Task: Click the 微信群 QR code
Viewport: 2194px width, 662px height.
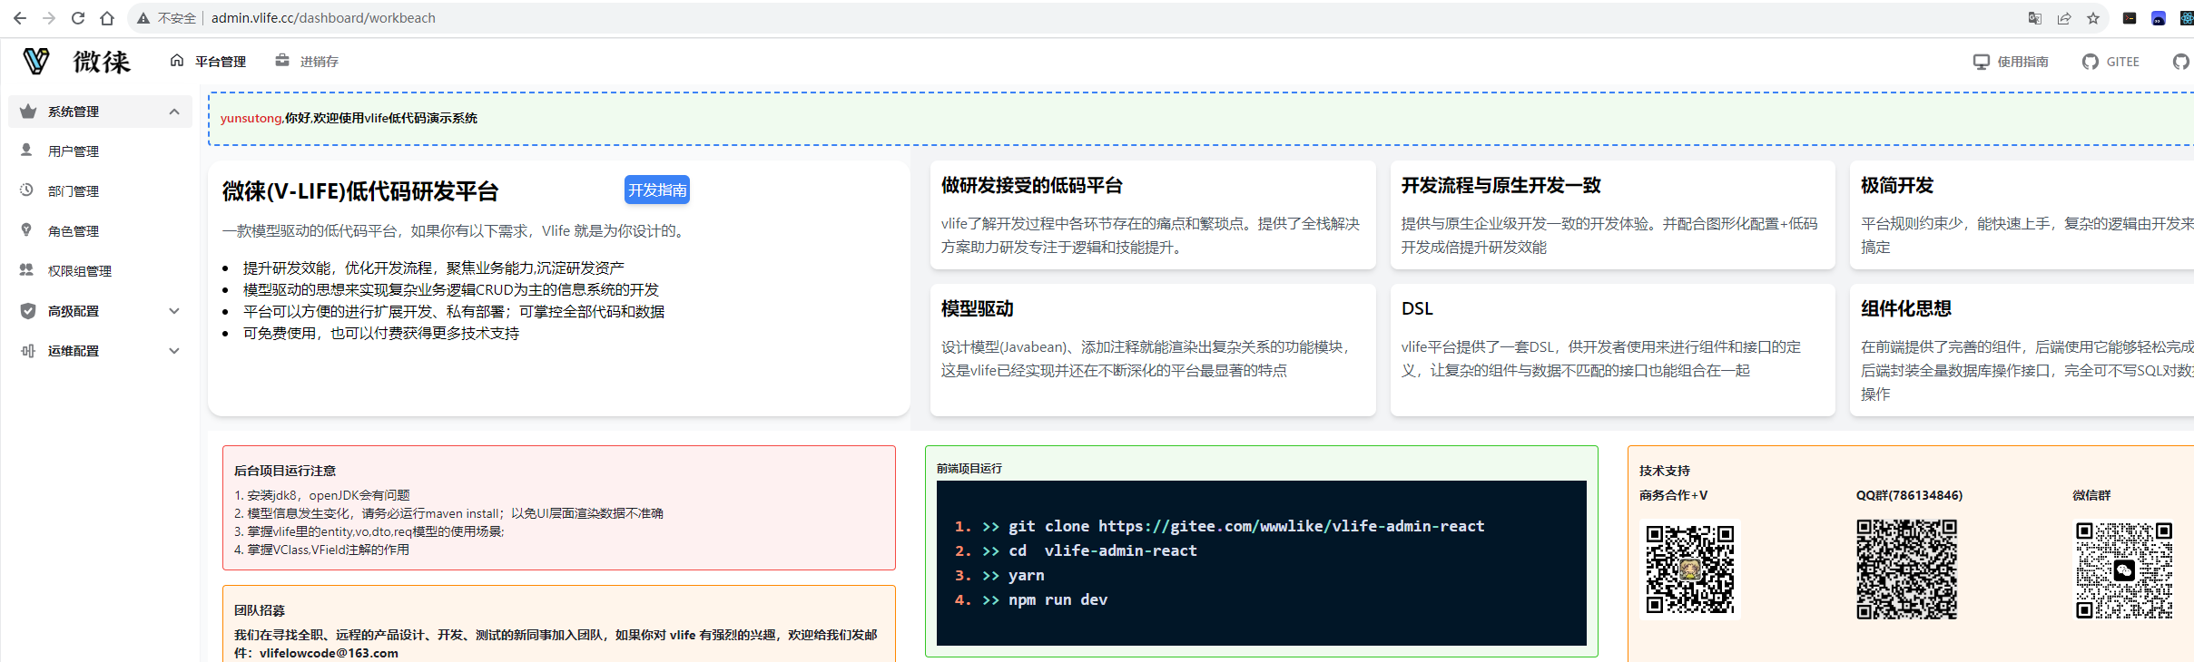Action: pyautogui.click(x=2124, y=570)
